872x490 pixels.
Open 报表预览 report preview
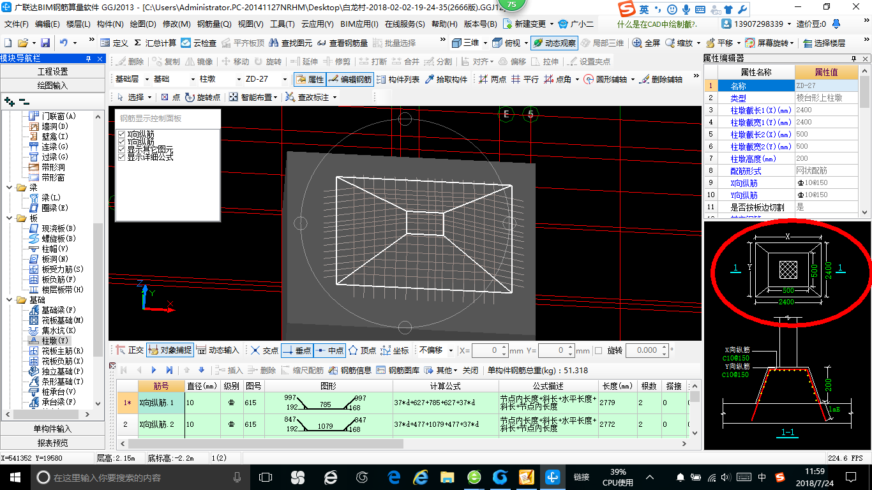(52, 443)
